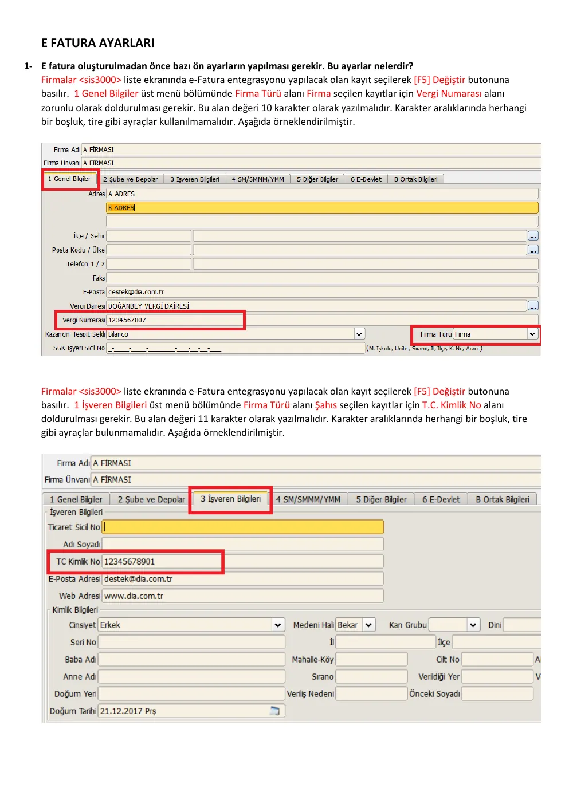This screenshot has height=804, width=569.
Task: Select the 1 Genel Bilgiler tab in the upper form
Action: point(69,179)
